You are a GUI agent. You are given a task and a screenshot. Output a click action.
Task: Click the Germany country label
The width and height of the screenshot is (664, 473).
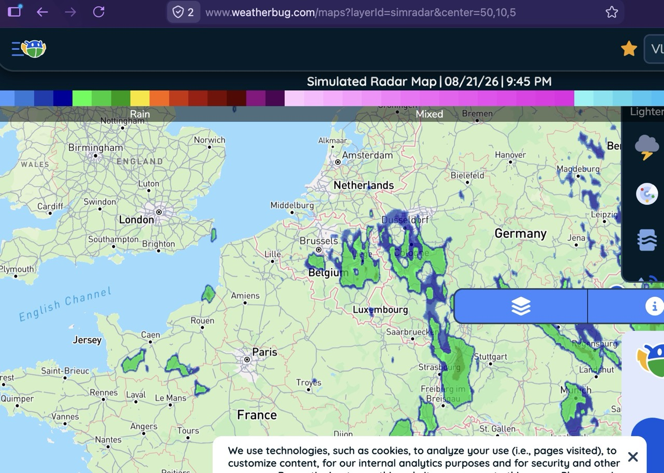click(x=520, y=233)
